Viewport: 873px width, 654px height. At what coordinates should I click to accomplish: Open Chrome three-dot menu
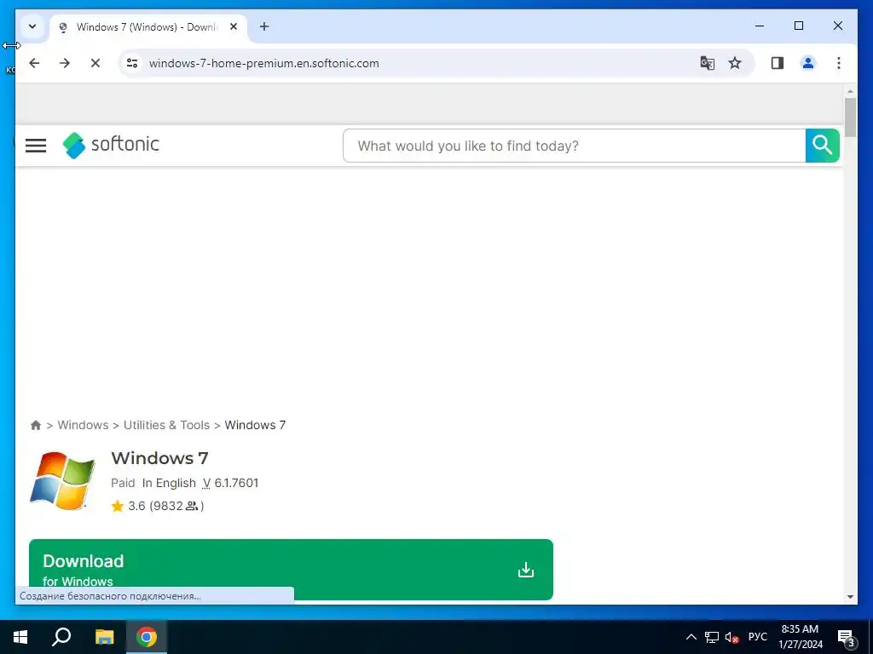(839, 63)
